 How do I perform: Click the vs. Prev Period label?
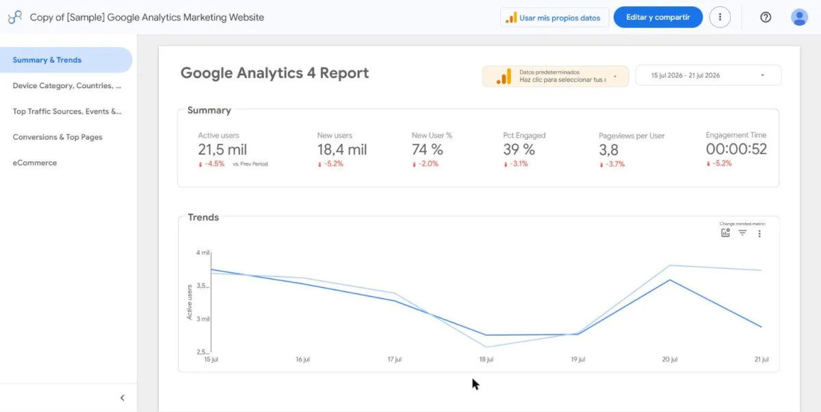tap(250, 164)
